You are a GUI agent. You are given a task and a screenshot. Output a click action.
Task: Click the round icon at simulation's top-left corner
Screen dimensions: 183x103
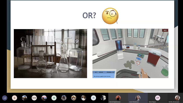pyautogui.click(x=94, y=32)
